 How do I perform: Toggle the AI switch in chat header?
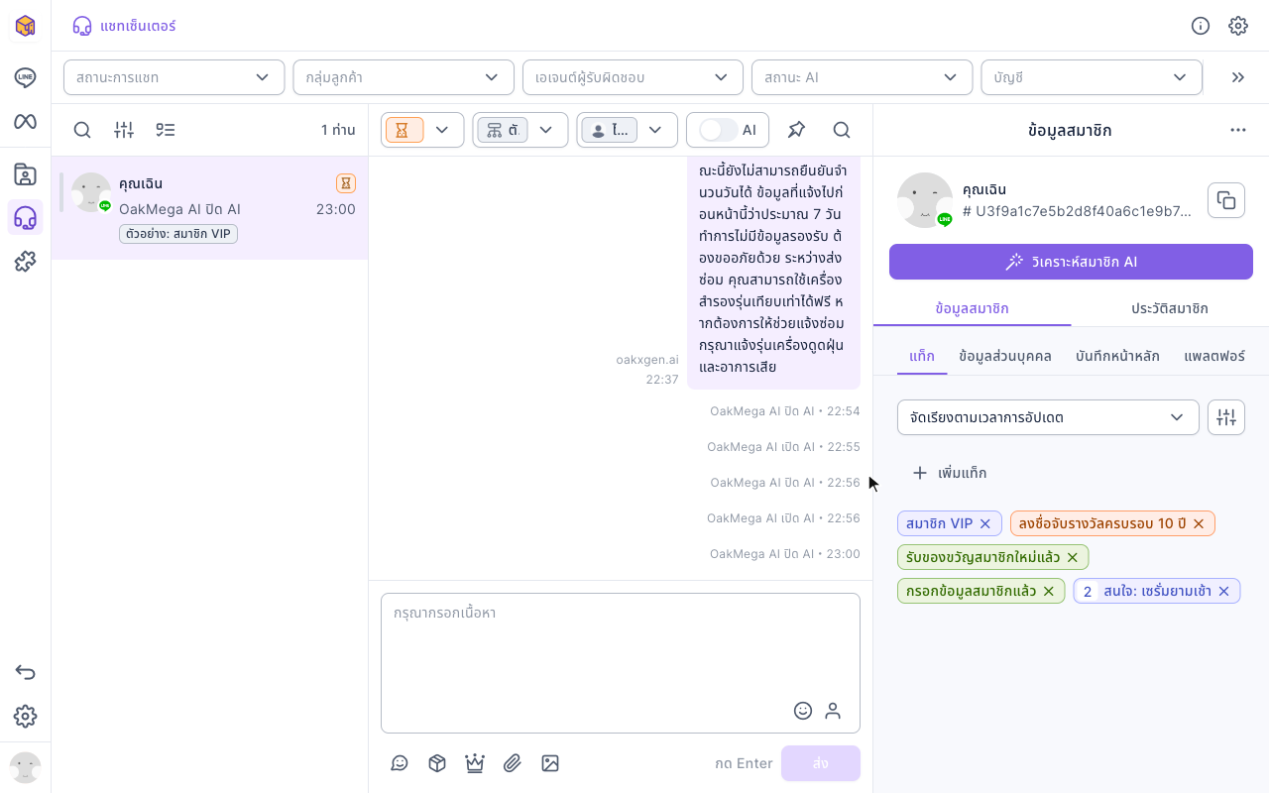click(719, 130)
